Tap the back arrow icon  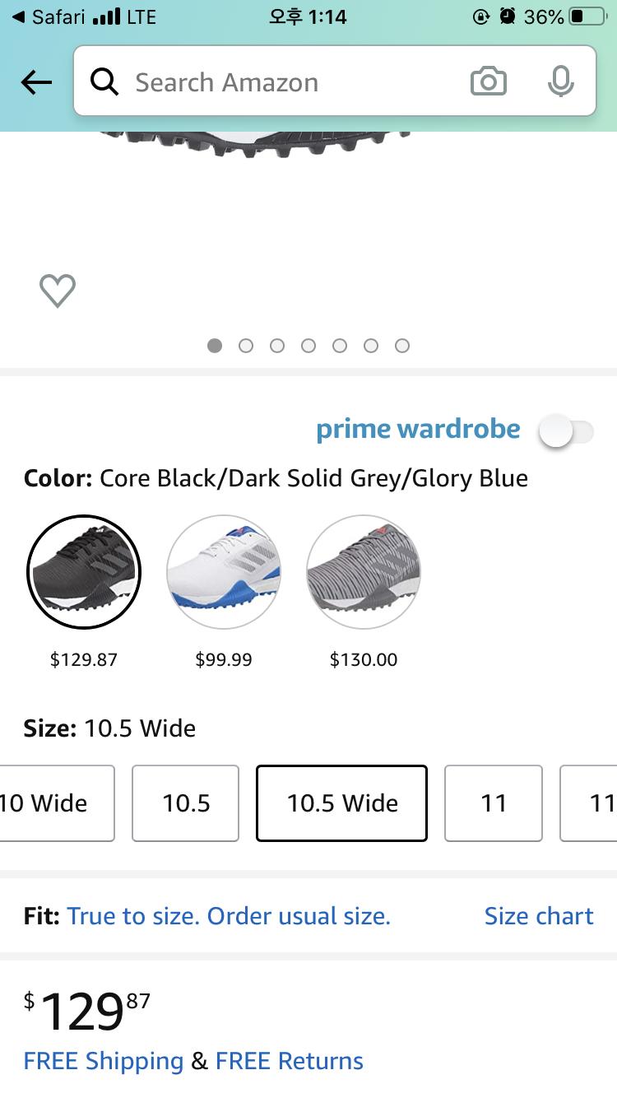click(36, 82)
